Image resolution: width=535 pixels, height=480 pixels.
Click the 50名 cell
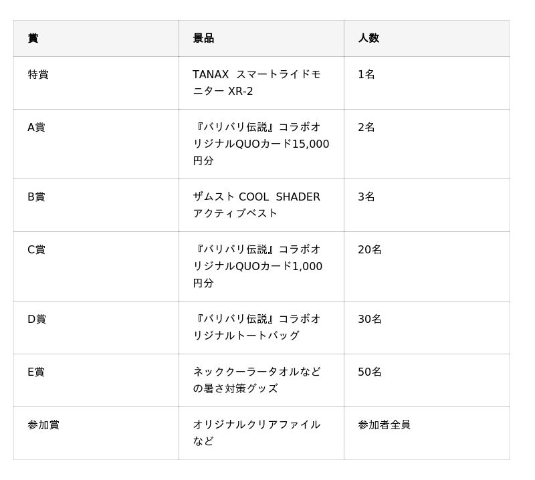(x=427, y=380)
